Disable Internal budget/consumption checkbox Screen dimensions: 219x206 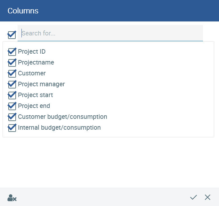[12, 128]
